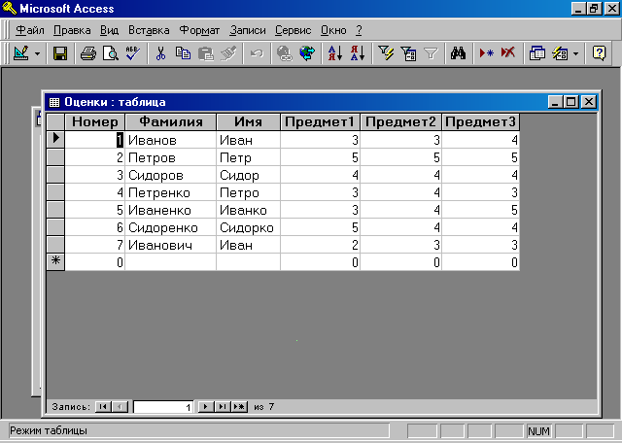Image resolution: width=622 pixels, height=443 pixels.
Task: Select the Номер column header
Action: point(95,121)
